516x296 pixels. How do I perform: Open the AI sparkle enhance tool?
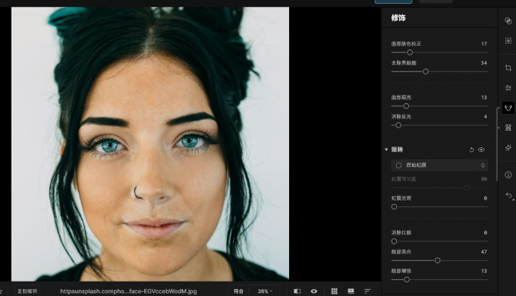pyautogui.click(x=508, y=147)
